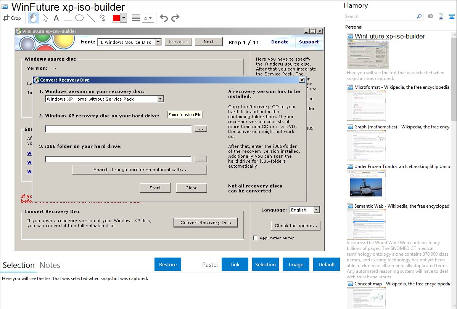The width and height of the screenshot is (457, 309).
Task: Click the Restore button
Action: (168, 264)
